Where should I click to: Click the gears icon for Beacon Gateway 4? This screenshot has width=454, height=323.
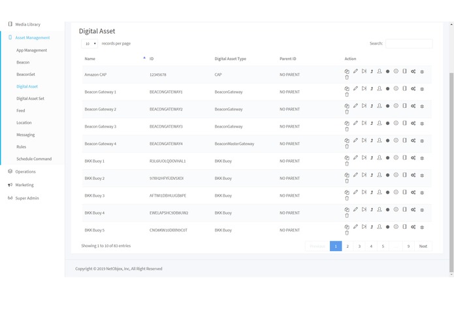coord(413,141)
